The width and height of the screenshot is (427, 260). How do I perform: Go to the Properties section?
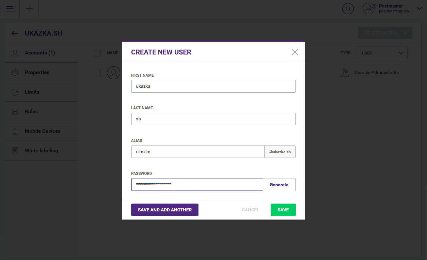[x=37, y=72]
